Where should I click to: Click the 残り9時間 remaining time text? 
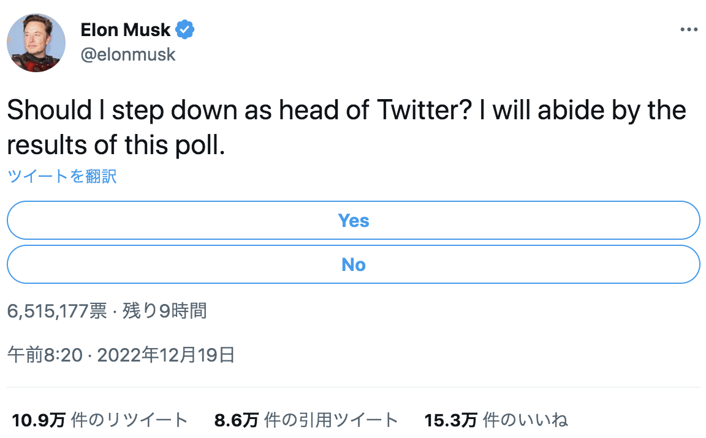point(165,311)
